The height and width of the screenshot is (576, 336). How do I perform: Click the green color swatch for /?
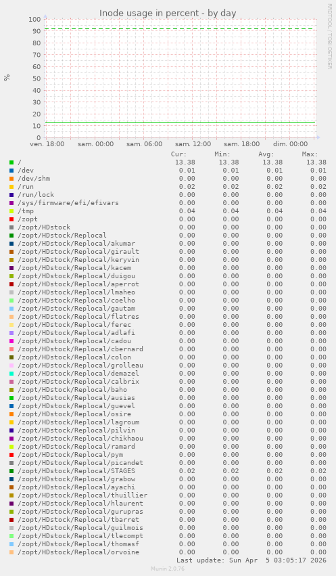click(11, 162)
